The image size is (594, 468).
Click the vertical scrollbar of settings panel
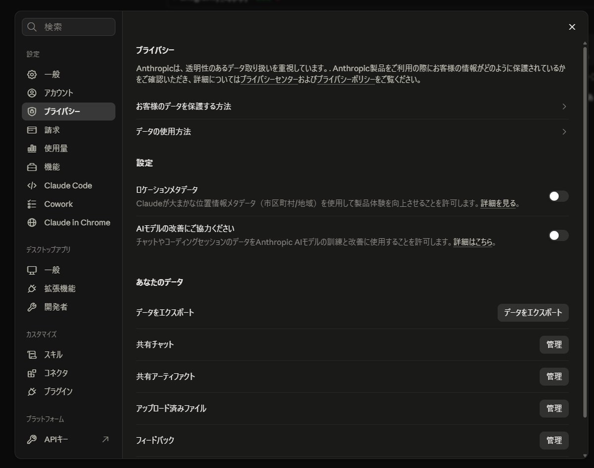(x=586, y=232)
